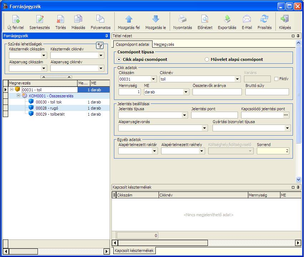Click the KOM0001 gear icon
This screenshot has width=304, height=257.
coord(24,96)
